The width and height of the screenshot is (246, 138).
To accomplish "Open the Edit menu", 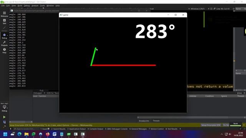I will pos(8,6).
